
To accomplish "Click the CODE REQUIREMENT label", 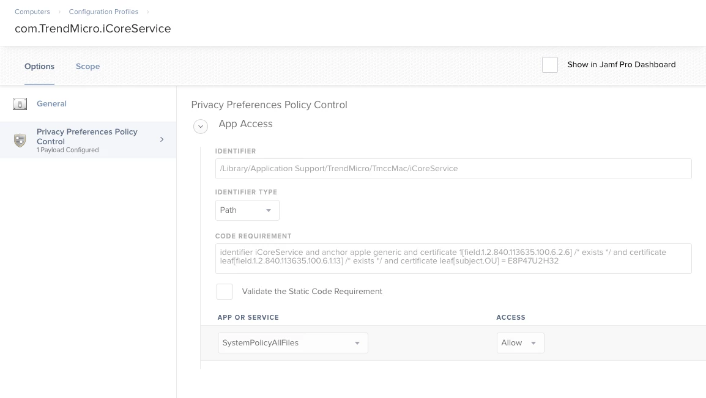I will pos(253,236).
